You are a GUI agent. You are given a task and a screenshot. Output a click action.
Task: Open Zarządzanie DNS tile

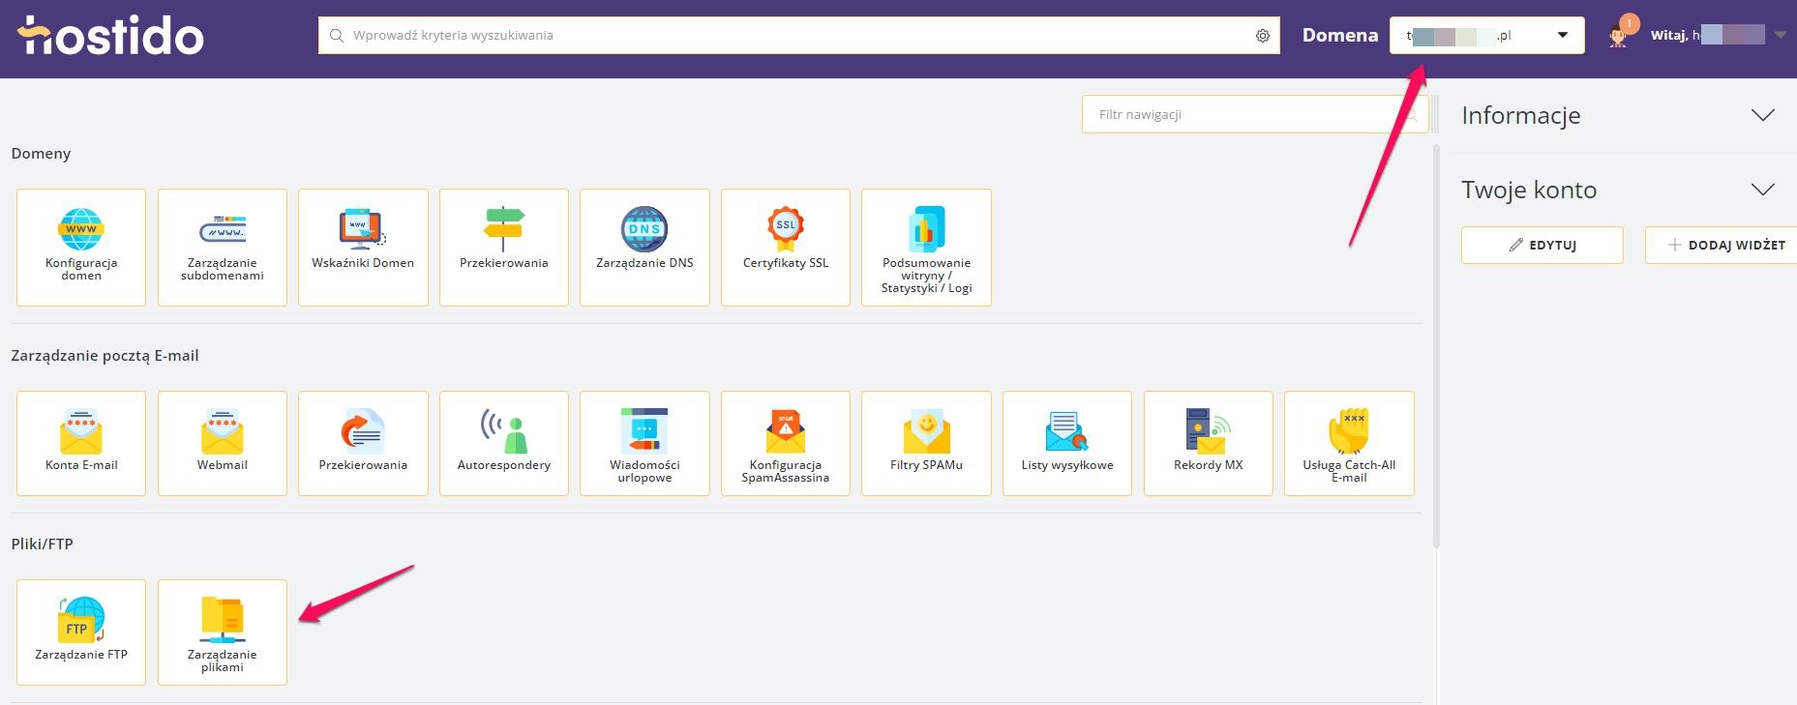(644, 248)
